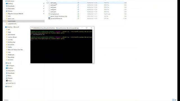Image resolution: width=180 pixels, height=101 pixels.
Task: Open Downloads under Quick access
Action: point(11,6)
